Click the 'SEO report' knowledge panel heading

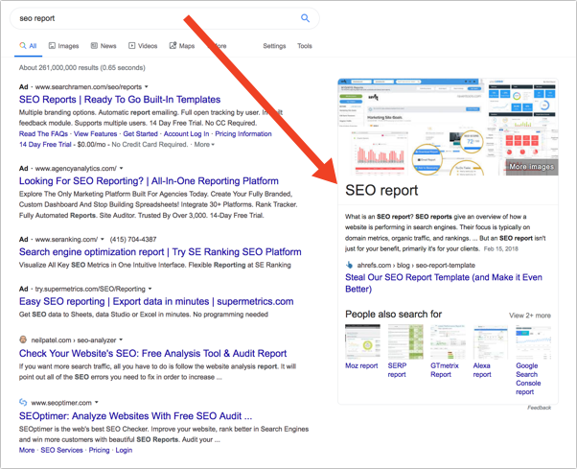[381, 190]
